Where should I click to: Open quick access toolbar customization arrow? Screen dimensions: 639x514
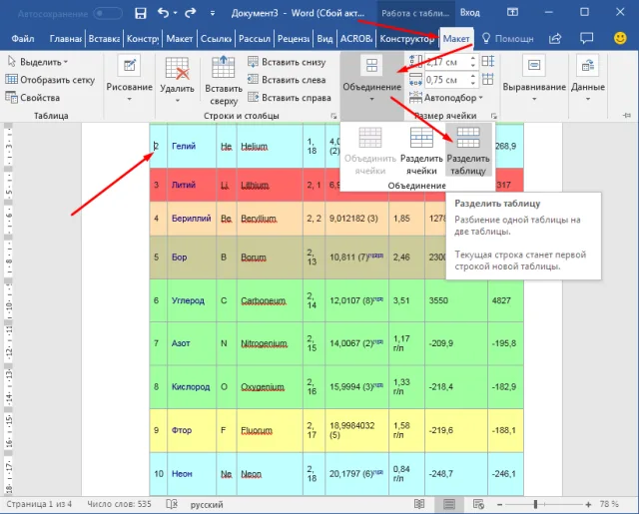[x=213, y=13]
